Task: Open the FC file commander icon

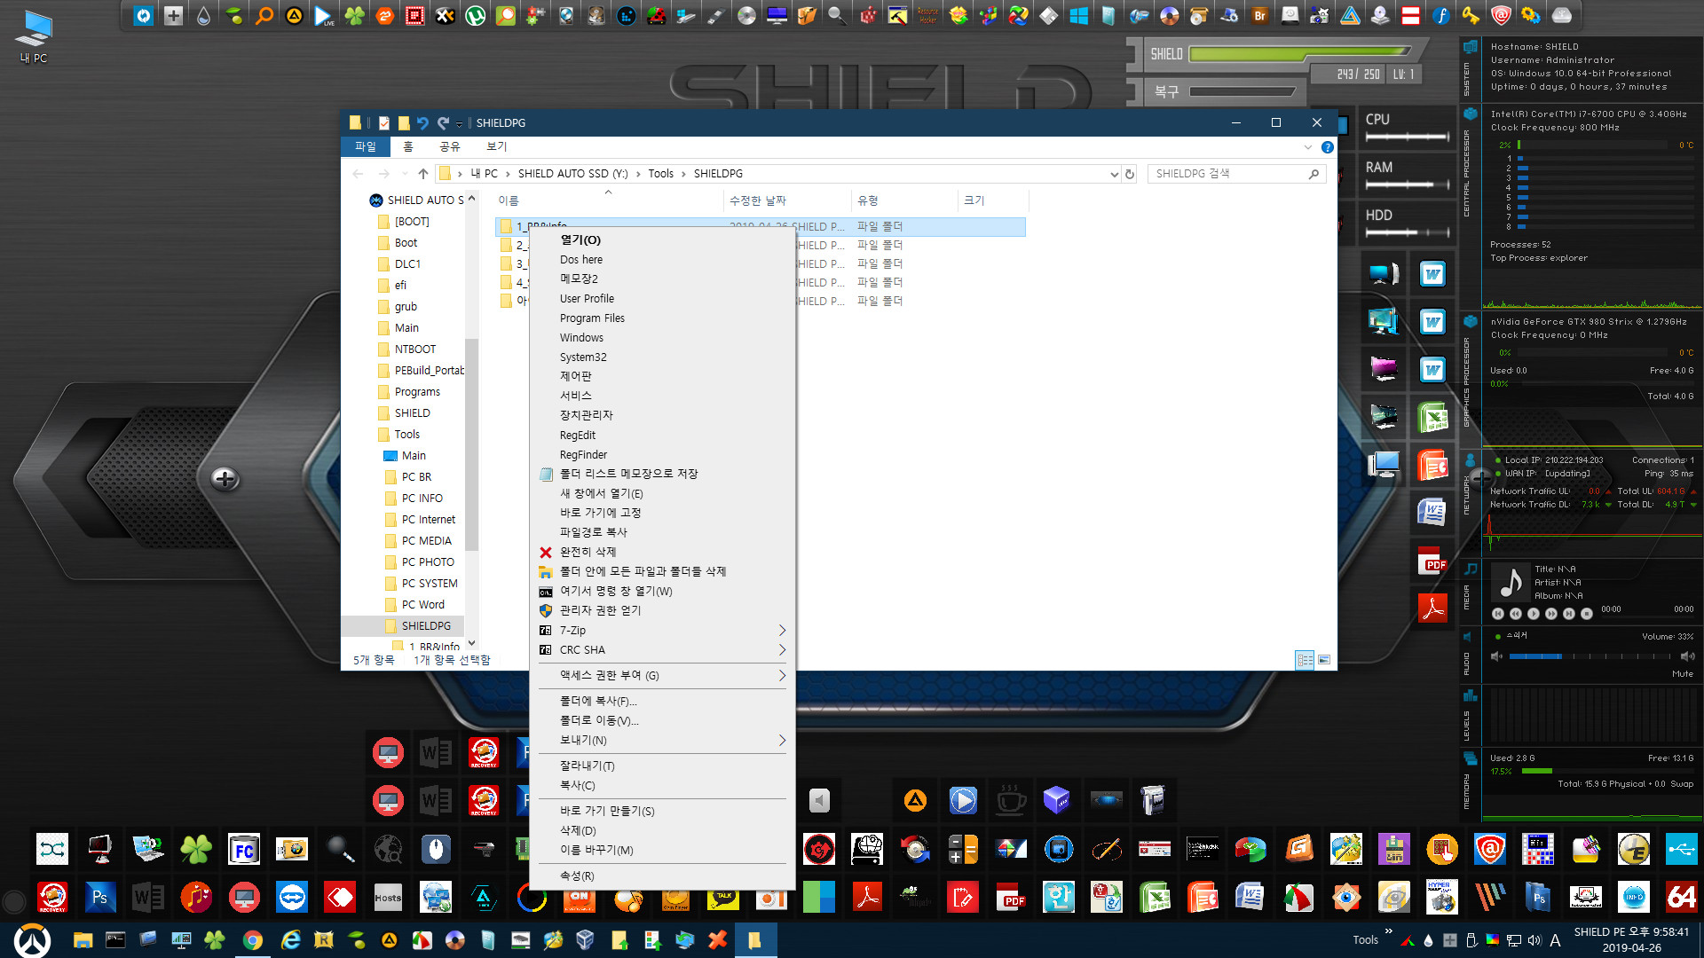Action: 243,849
